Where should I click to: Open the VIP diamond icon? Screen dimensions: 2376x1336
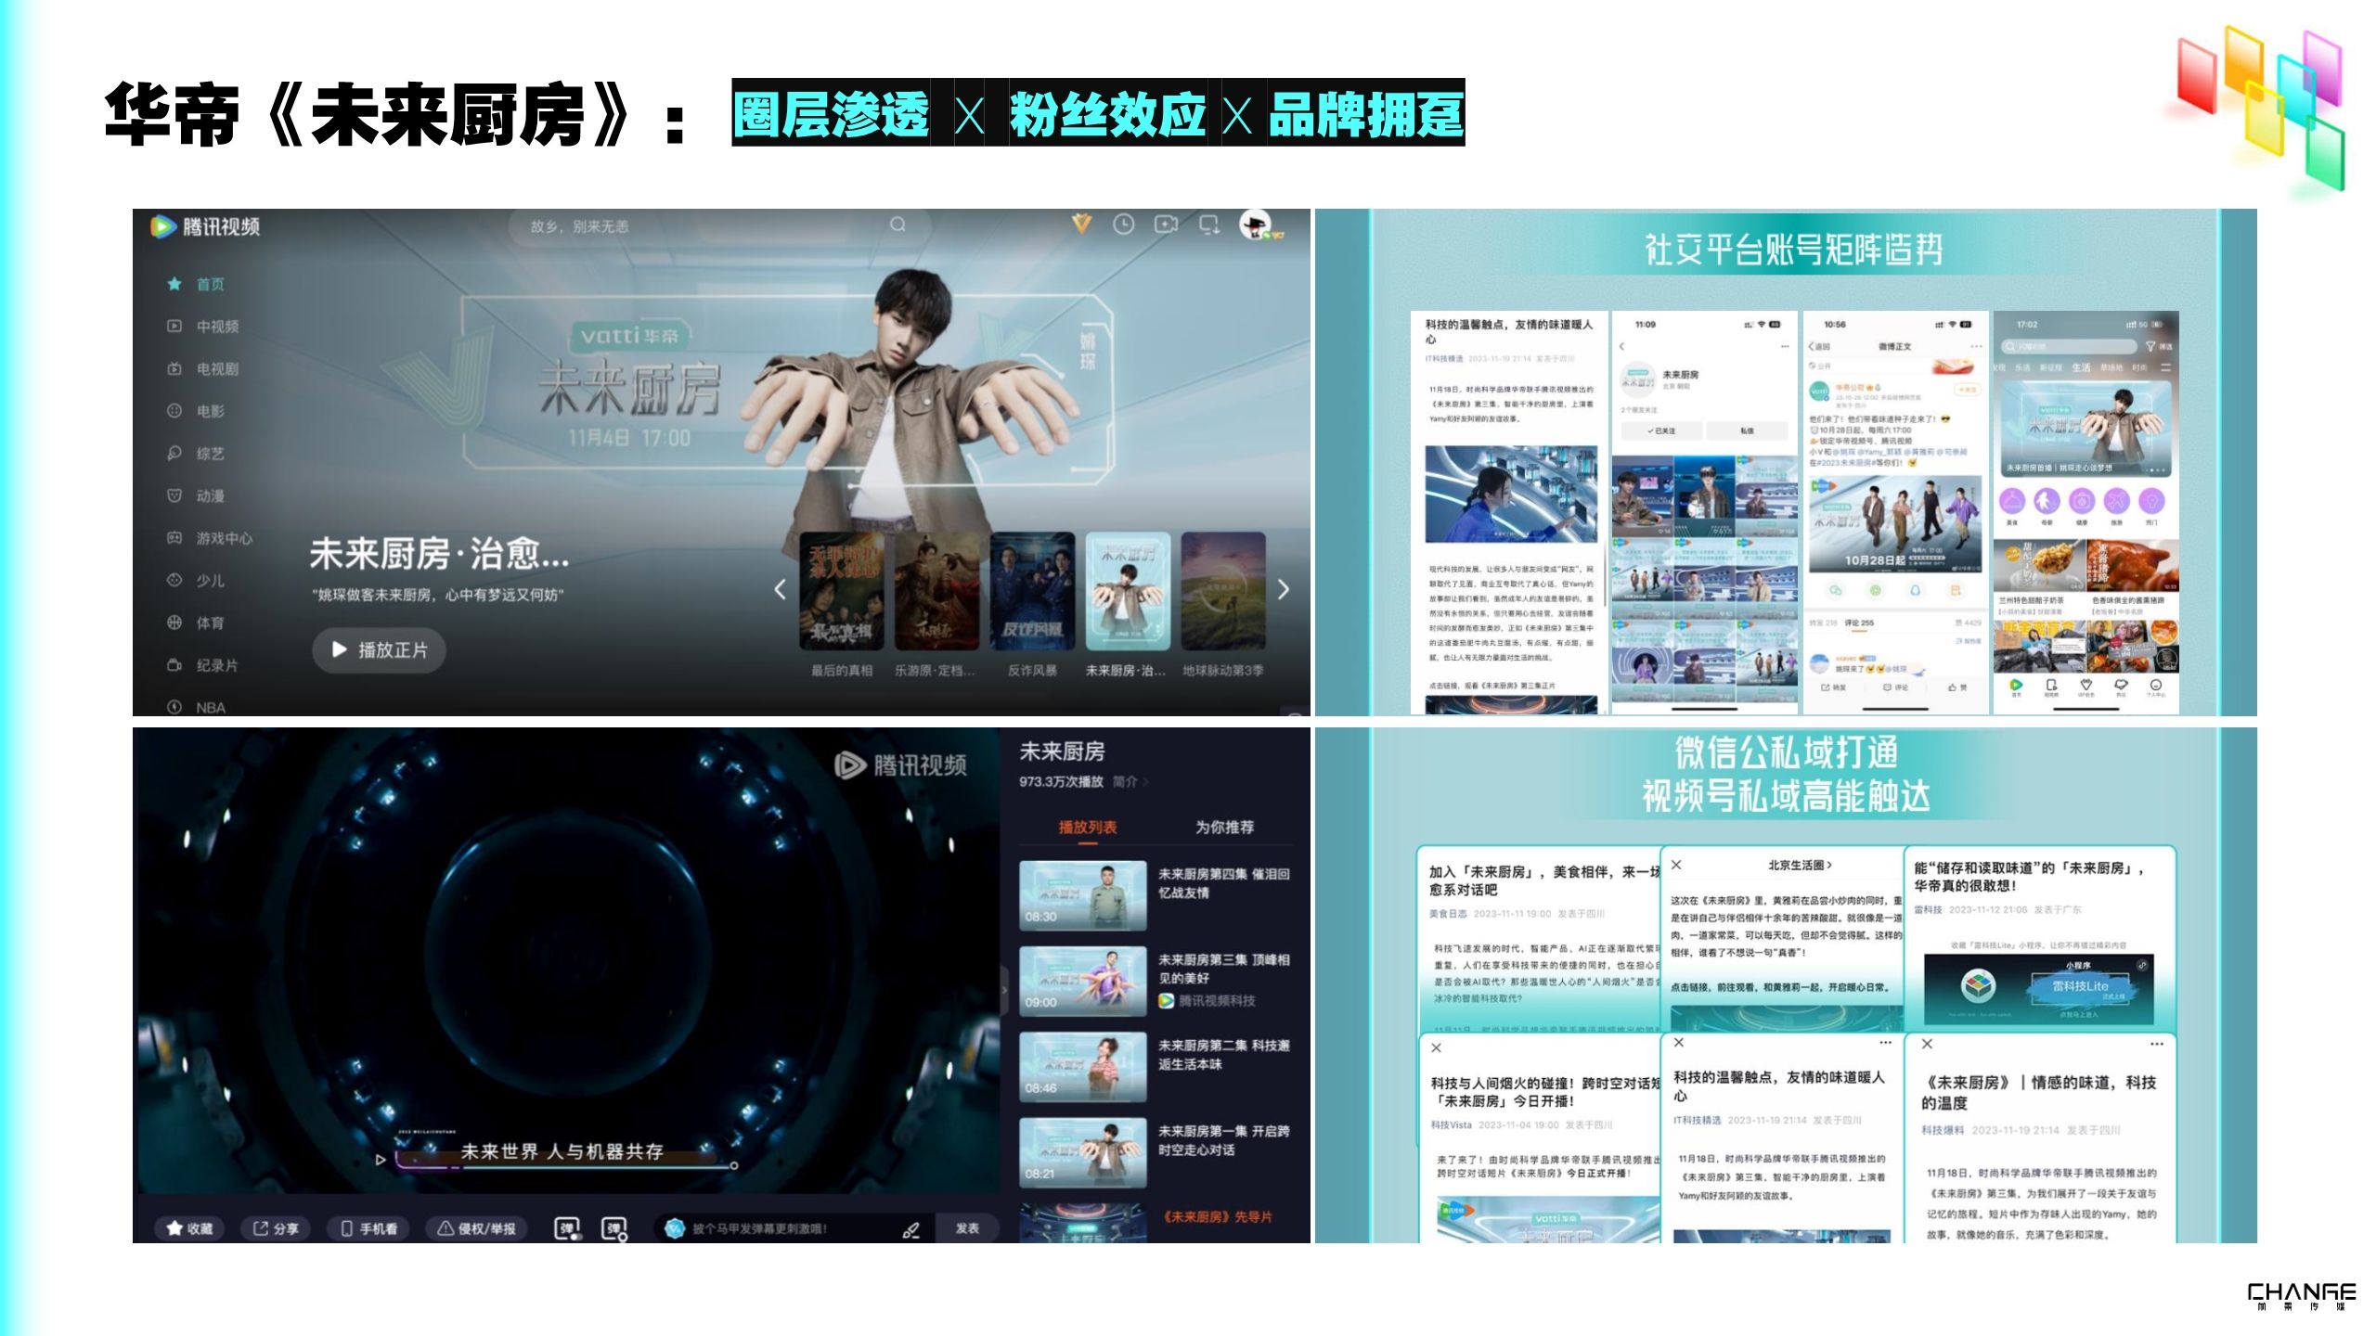point(1081,224)
